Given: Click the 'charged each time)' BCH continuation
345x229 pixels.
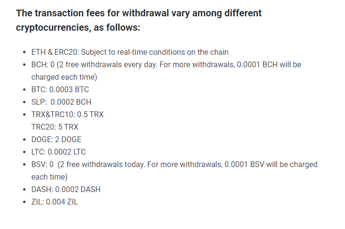Looking at the screenshot, I should tap(64, 77).
